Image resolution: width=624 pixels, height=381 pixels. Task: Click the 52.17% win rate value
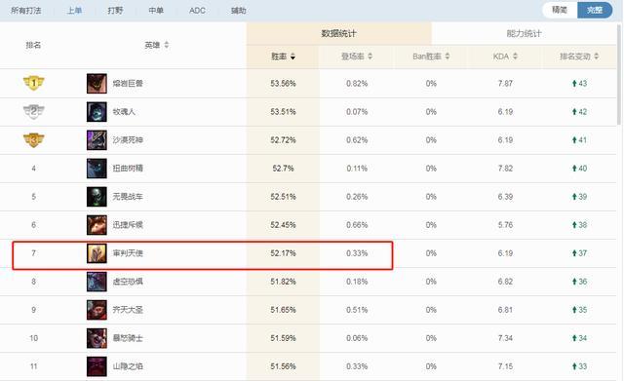pos(283,253)
